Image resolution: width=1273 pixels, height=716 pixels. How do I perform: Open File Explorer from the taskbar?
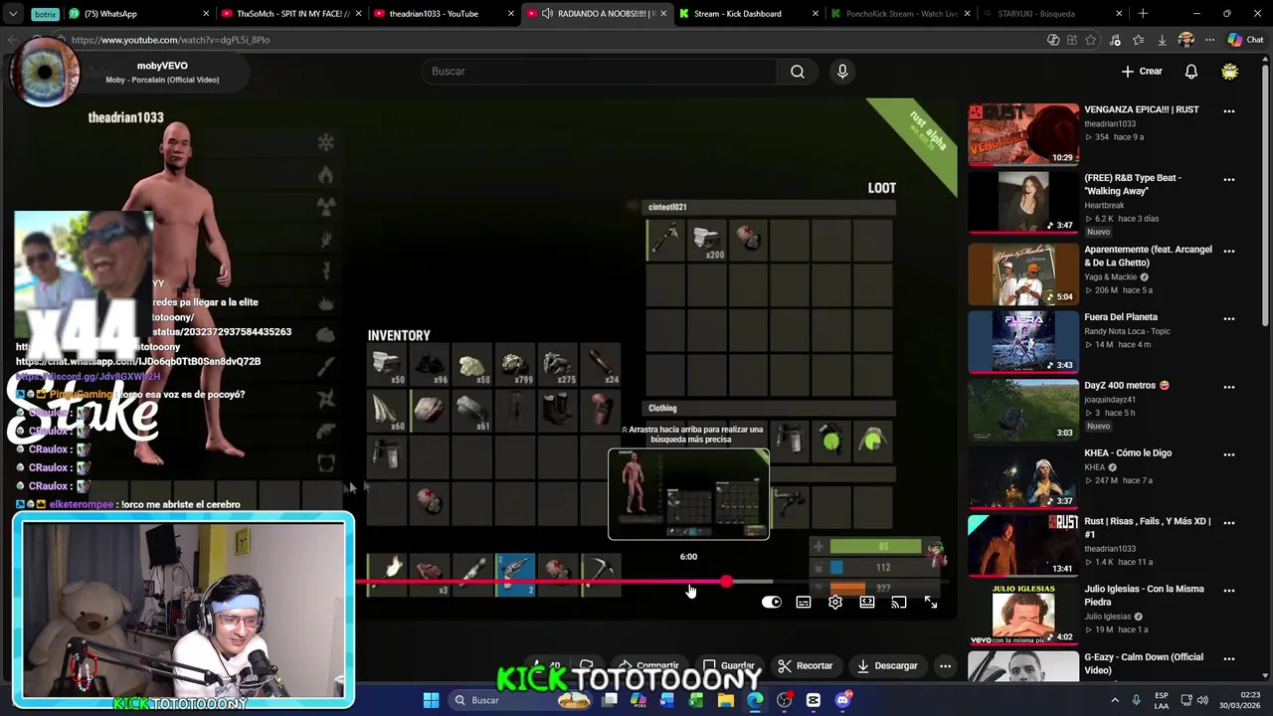coord(726,700)
